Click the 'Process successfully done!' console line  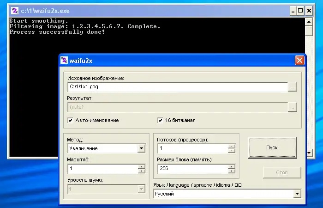pyautogui.click(x=57, y=32)
